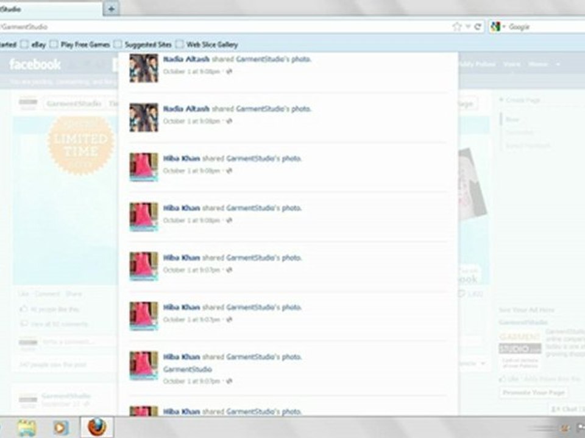Click the Play Free Games bookmark icon

pos(54,44)
